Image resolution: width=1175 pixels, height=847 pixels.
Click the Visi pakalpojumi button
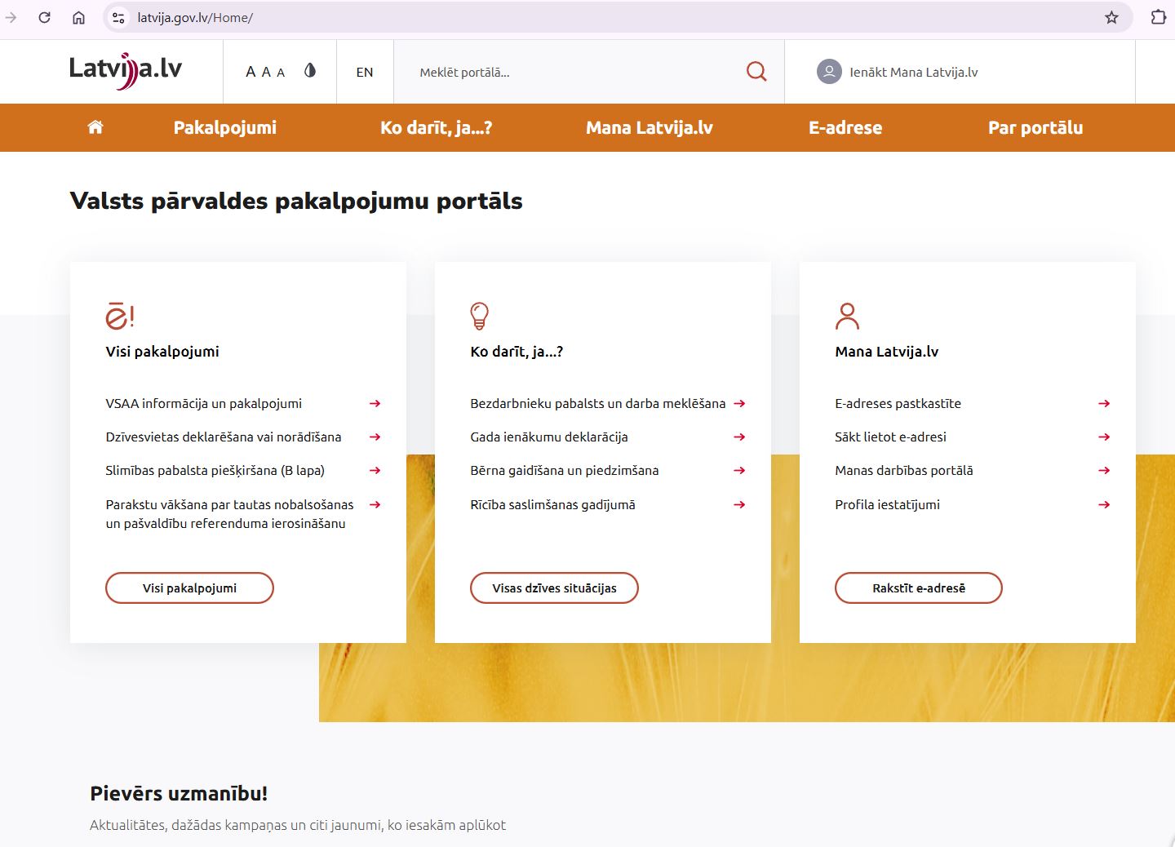(x=189, y=588)
